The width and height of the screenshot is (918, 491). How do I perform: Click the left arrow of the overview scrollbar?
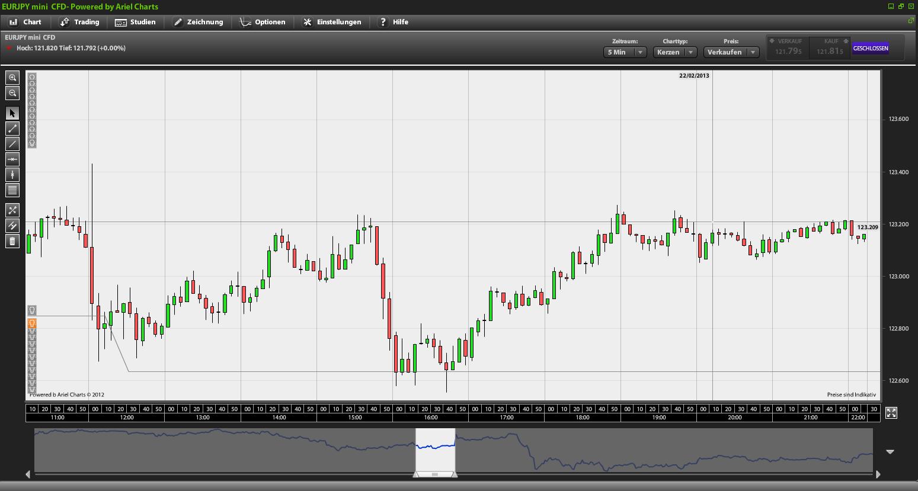click(28, 474)
